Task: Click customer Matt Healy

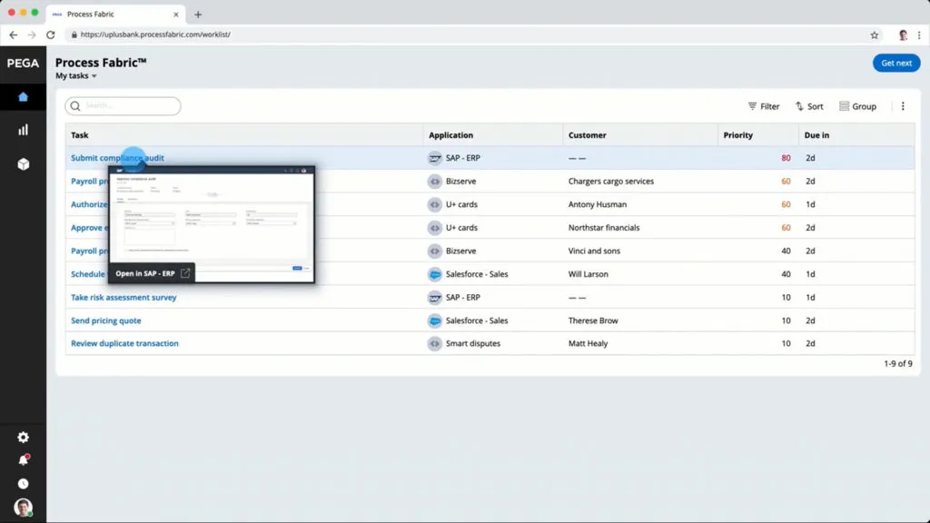Action: click(588, 344)
